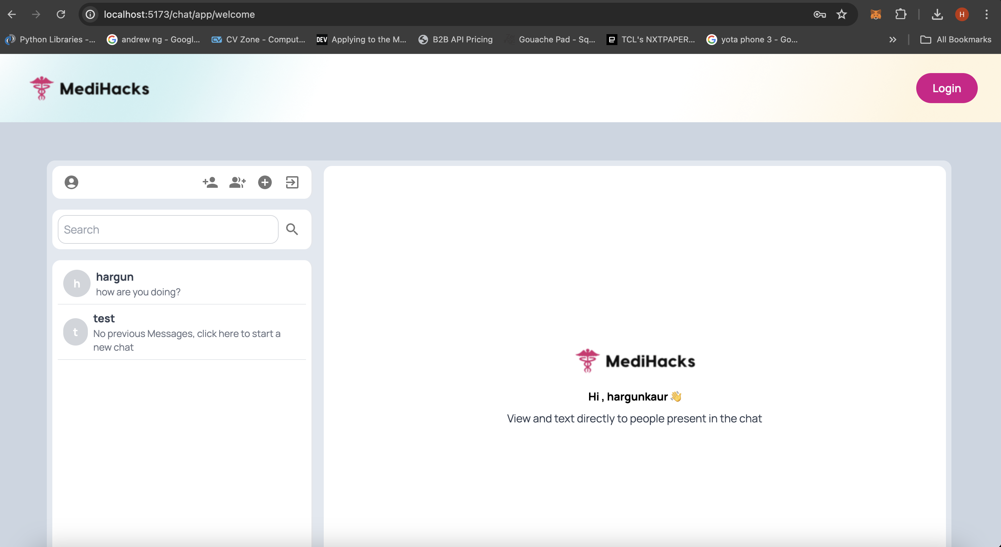Viewport: 1001px width, 547px height.
Task: Bookmark page with the star icon
Action: [x=842, y=14]
